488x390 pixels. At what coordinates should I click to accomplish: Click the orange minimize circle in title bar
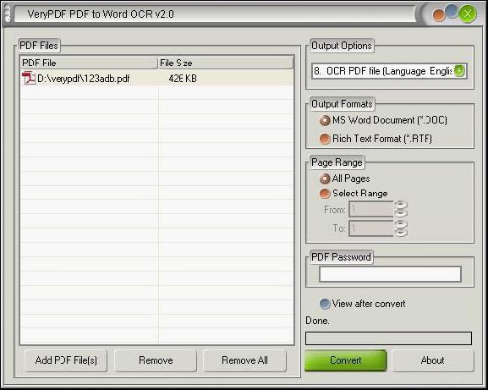[x=438, y=15]
